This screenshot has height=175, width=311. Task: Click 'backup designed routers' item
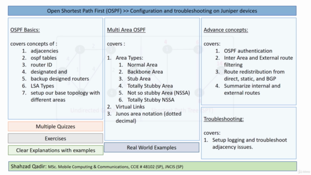[x=60, y=79]
